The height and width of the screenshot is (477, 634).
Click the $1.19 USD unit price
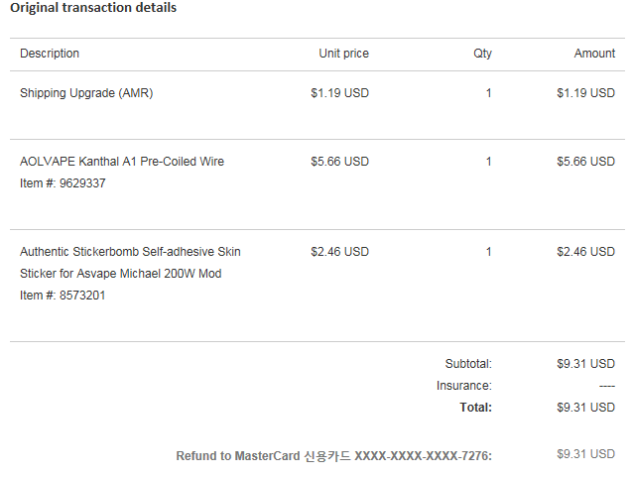[x=339, y=93]
